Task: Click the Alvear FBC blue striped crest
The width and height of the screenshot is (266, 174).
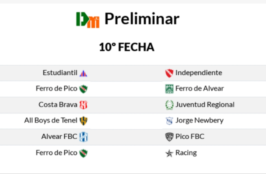Action: click(84, 137)
